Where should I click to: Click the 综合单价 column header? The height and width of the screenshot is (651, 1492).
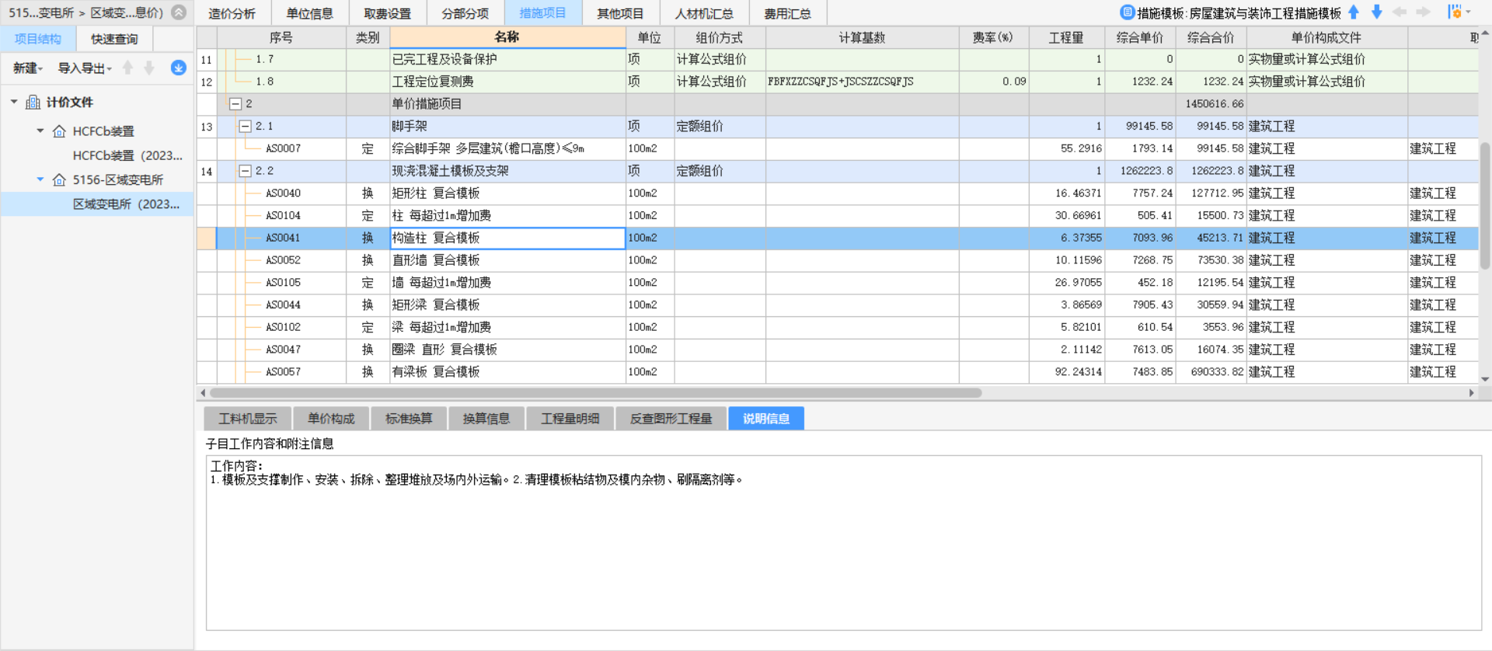click(x=1140, y=37)
